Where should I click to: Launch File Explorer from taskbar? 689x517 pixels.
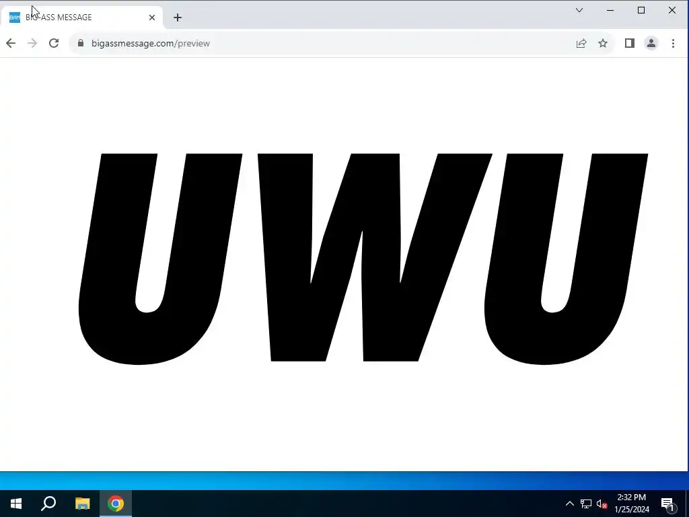point(82,504)
